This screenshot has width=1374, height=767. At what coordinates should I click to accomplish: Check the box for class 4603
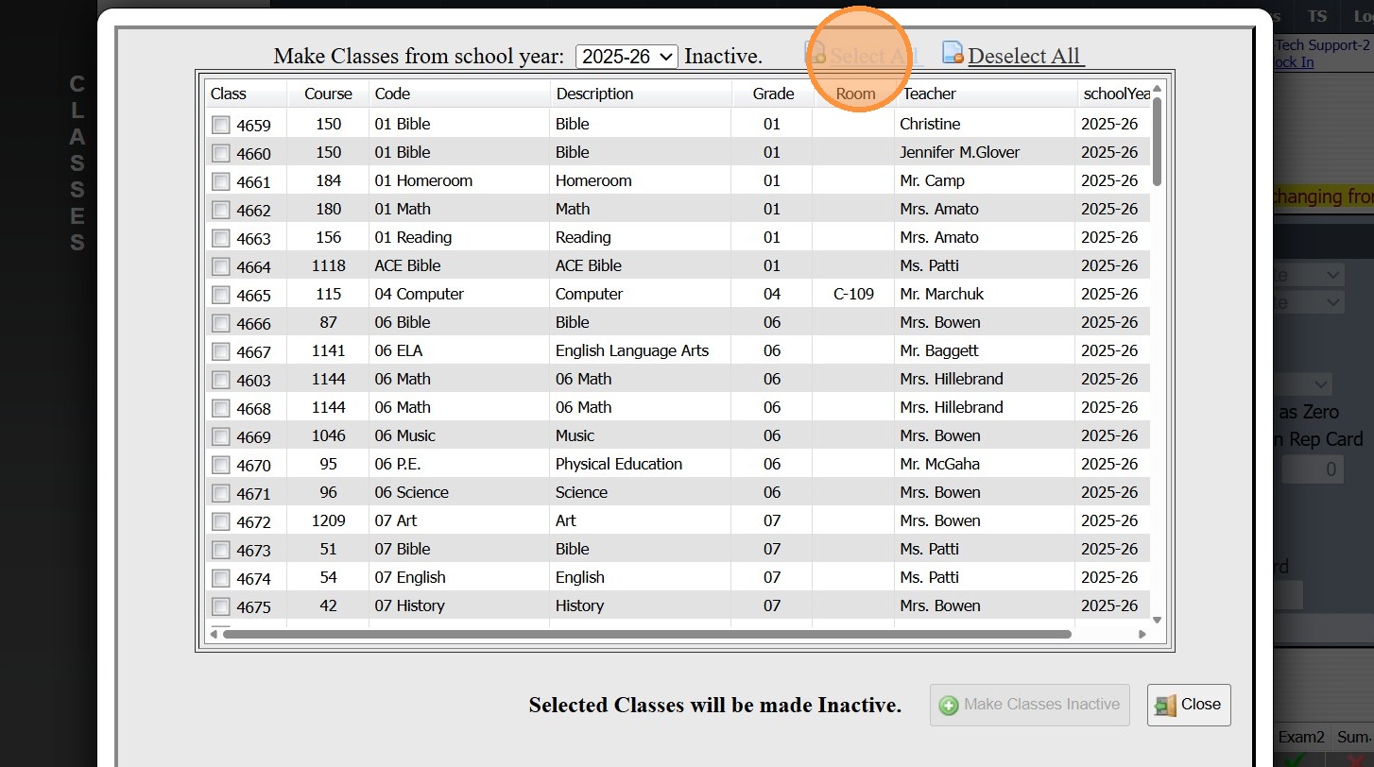click(220, 379)
